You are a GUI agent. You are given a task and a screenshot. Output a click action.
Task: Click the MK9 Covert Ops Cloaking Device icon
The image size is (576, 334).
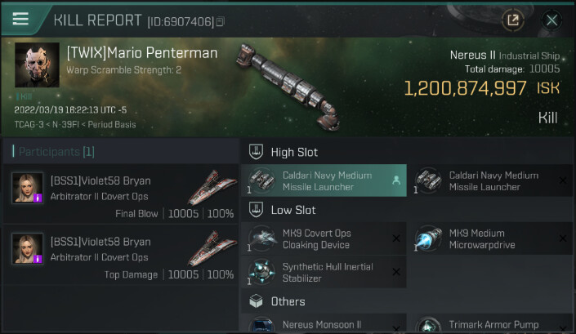tap(263, 238)
